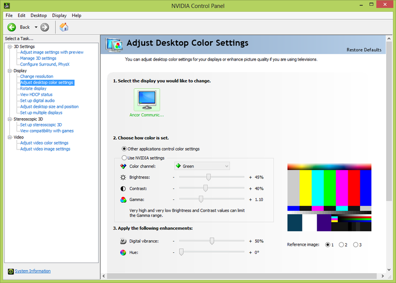Click the Digital vibrance slider thumb
Viewport: 396px width, 283px height.
[x=212, y=241]
